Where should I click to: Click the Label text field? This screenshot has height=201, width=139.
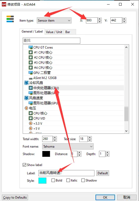point(66,173)
